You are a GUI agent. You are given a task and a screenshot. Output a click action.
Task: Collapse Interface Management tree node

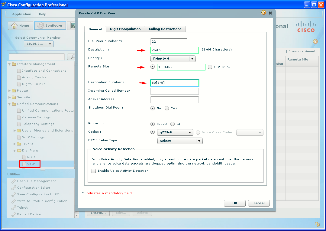tap(9, 64)
